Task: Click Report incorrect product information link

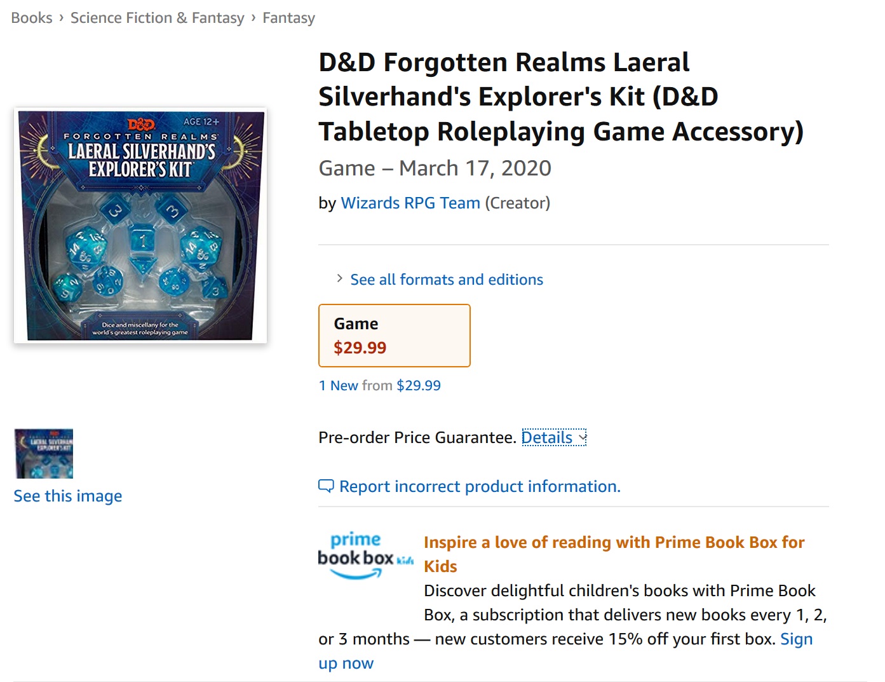Action: click(480, 487)
